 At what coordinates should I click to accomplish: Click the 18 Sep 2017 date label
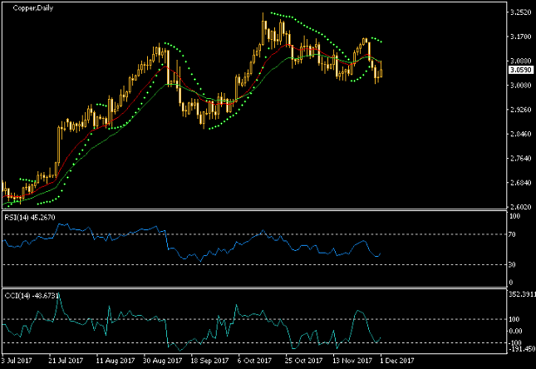209,361
